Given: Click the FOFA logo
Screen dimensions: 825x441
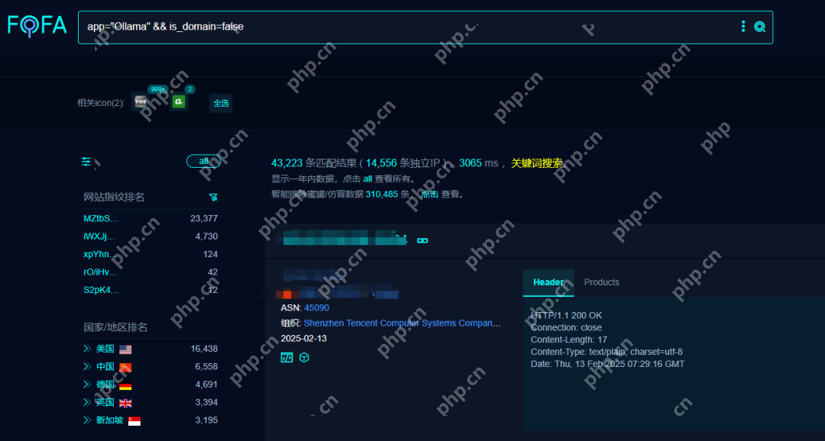Looking at the screenshot, I should click(35, 24).
